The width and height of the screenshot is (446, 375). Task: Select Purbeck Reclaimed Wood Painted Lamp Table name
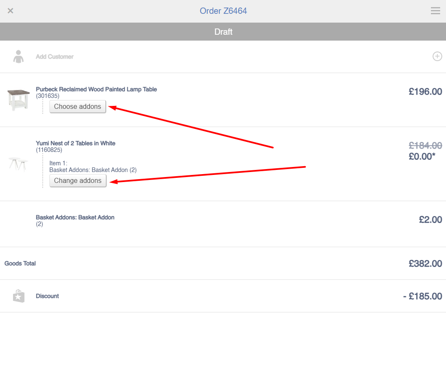(x=96, y=89)
